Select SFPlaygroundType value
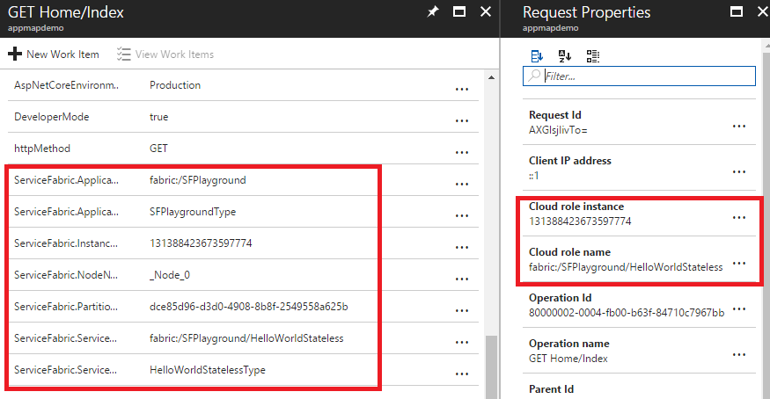This screenshot has width=770, height=399. click(x=193, y=212)
